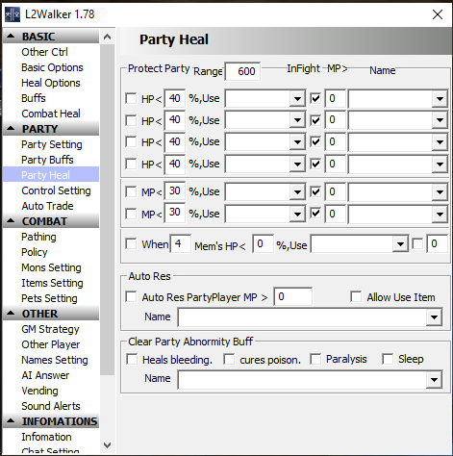Enable Allow Use Item checkbox

356,296
